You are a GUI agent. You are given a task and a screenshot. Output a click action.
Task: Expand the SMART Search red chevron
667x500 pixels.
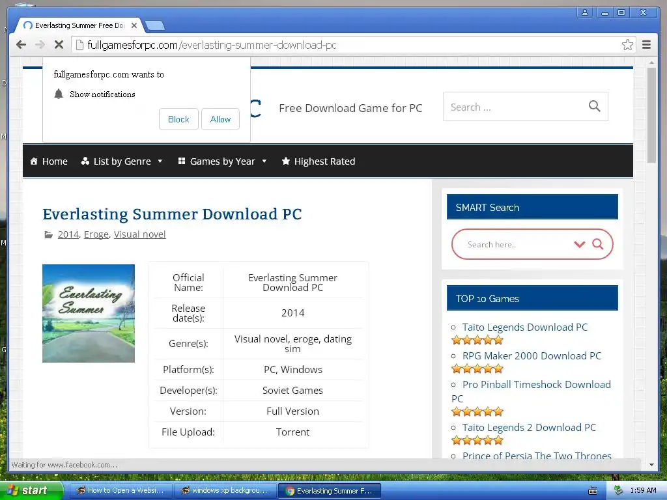point(579,244)
